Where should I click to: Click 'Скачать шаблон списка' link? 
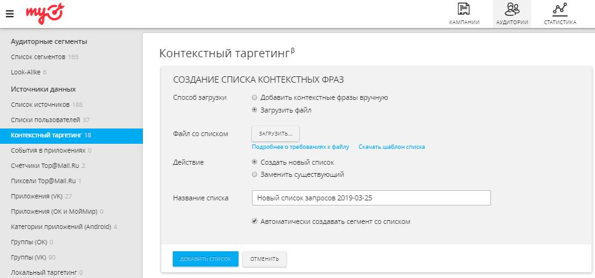[x=392, y=147]
